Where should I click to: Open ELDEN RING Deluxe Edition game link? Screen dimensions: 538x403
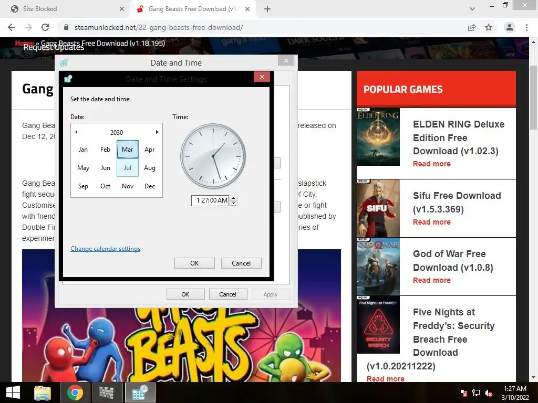pos(459,137)
